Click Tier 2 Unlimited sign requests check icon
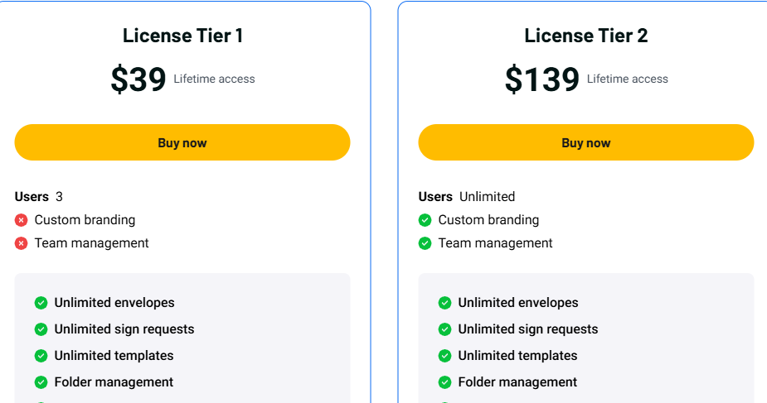This screenshot has height=403, width=767. point(445,329)
